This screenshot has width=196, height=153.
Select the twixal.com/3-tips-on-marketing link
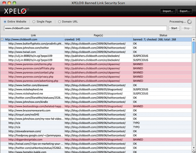pyautogui.click(x=36, y=144)
